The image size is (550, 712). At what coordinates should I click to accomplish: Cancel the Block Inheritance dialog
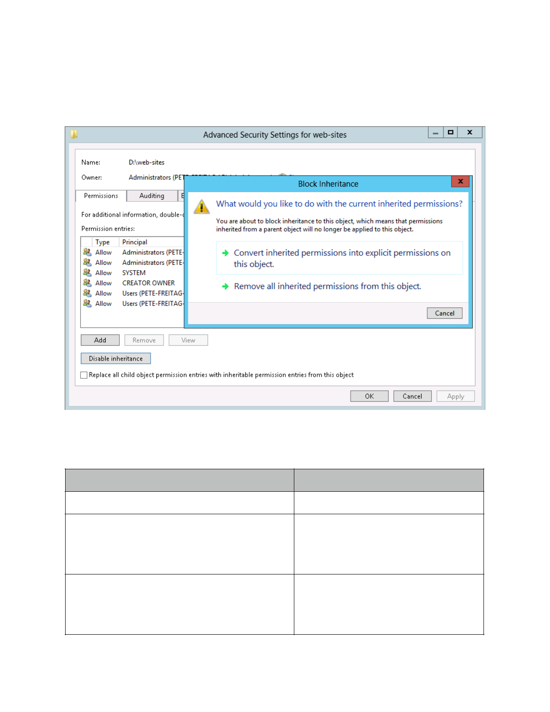445,313
